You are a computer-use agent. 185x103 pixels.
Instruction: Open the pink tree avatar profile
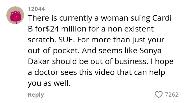(x=15, y=15)
